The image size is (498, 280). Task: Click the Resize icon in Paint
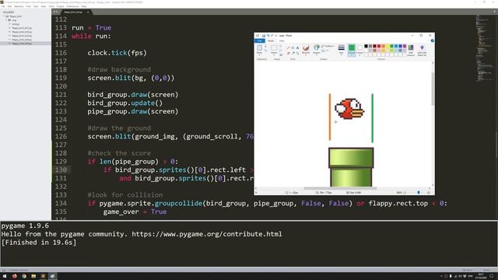(280, 50)
